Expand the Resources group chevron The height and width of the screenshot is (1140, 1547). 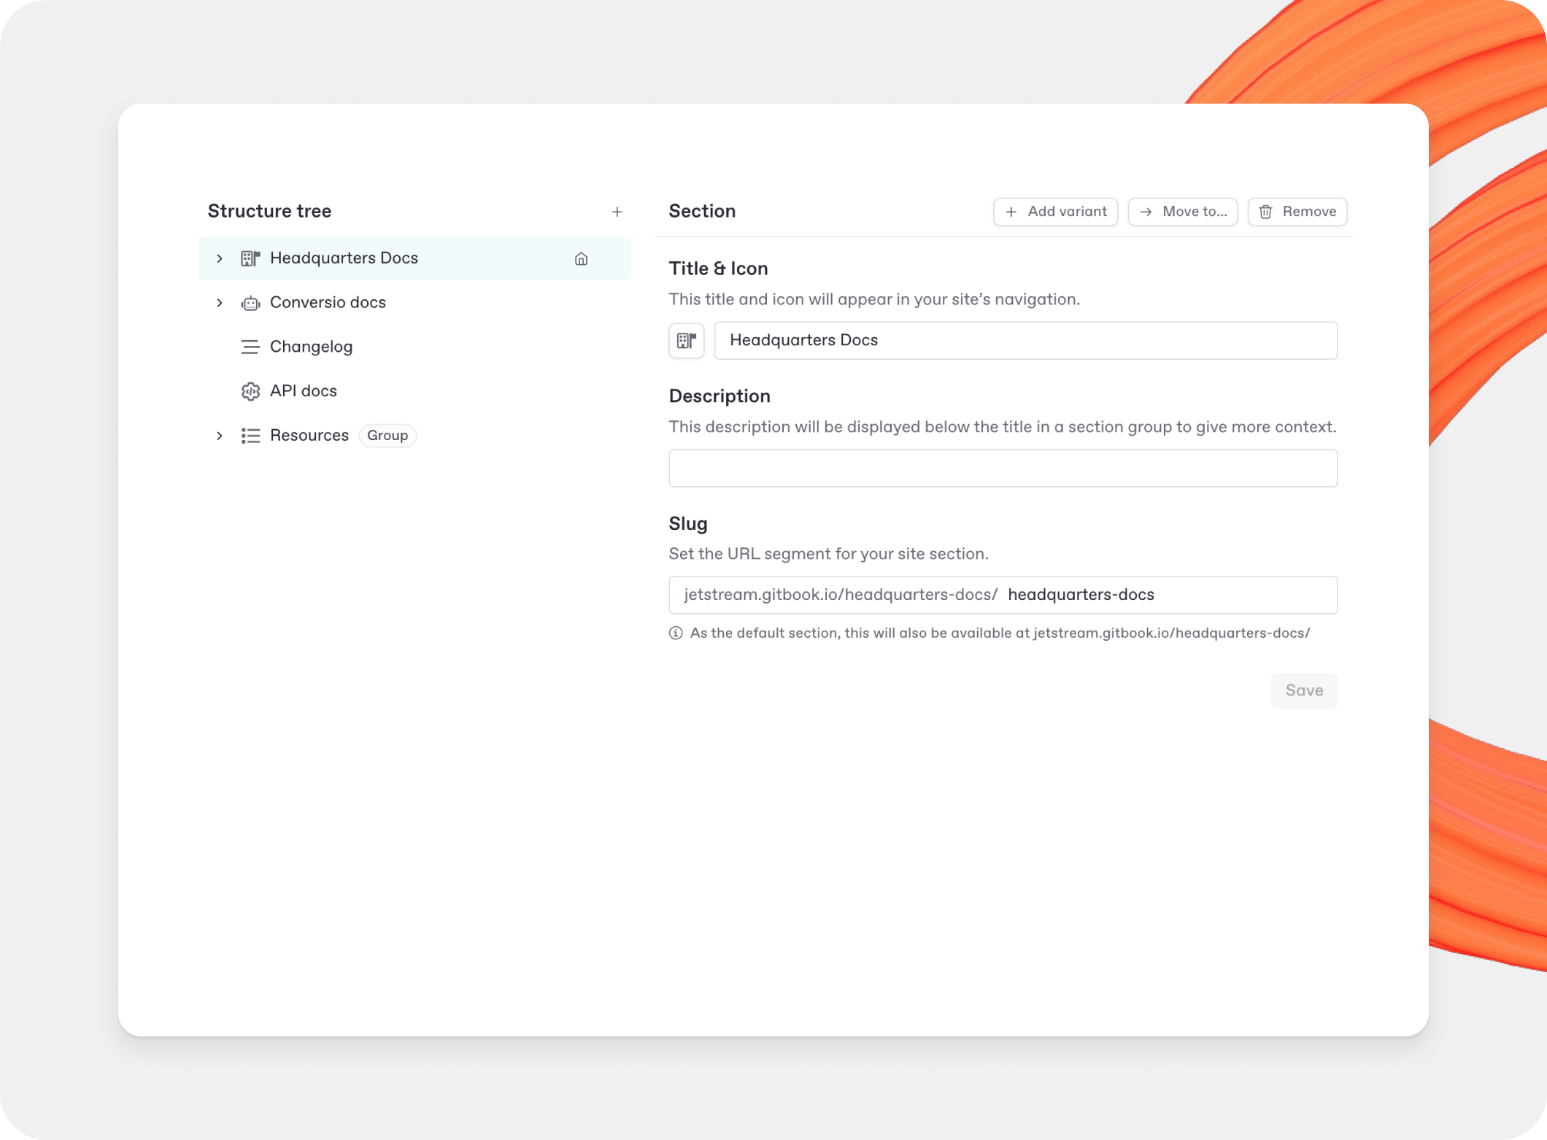(x=219, y=436)
